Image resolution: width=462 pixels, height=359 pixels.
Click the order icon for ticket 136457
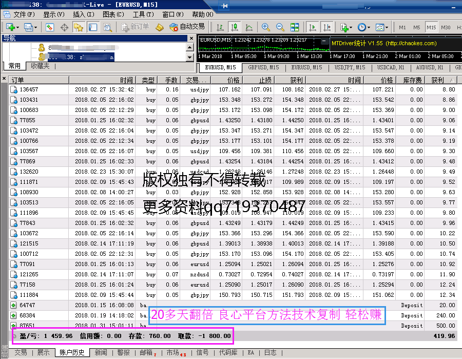[x=13, y=89]
